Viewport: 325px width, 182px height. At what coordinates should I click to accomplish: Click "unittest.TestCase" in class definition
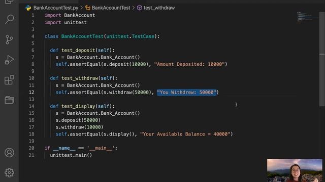tap(131, 36)
